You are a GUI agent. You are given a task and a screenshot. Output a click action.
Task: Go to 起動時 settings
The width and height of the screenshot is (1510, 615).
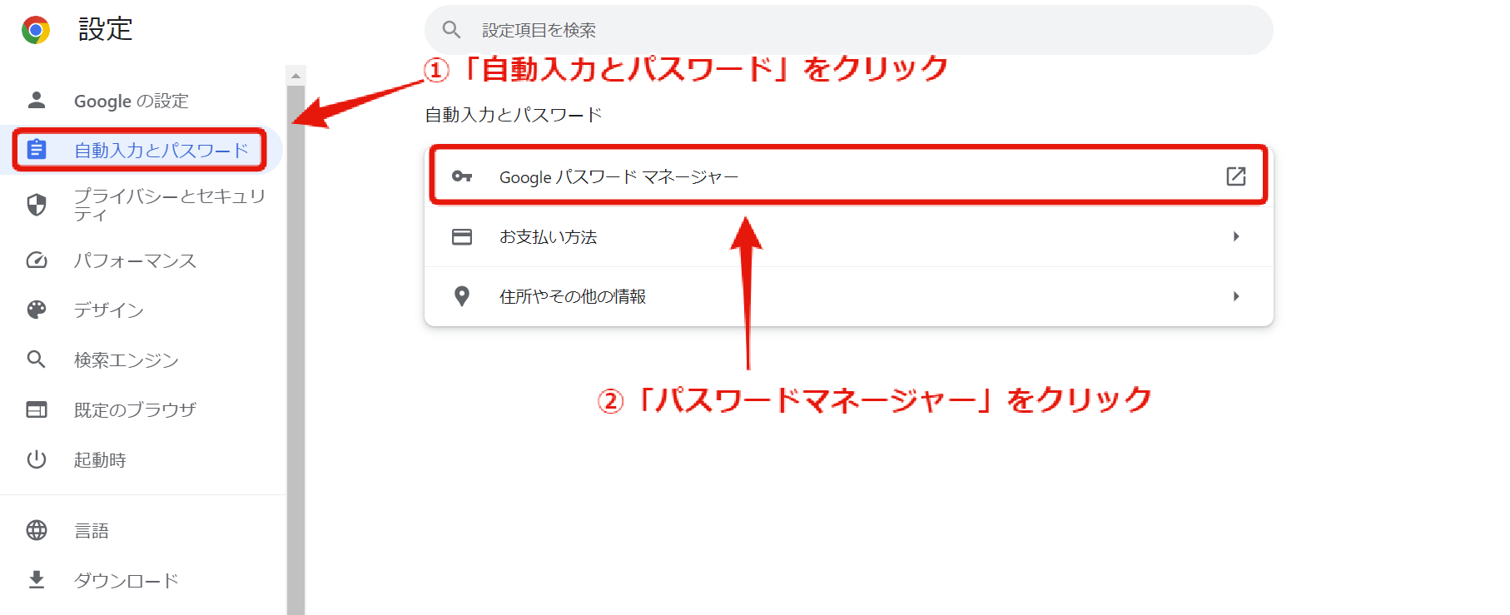[100, 459]
